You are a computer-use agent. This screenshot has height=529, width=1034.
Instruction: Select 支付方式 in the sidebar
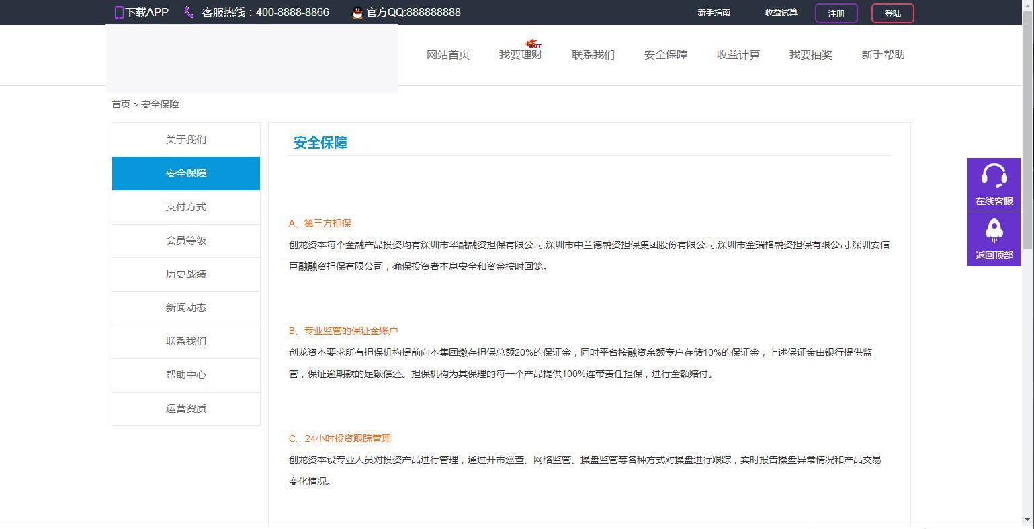(x=185, y=206)
